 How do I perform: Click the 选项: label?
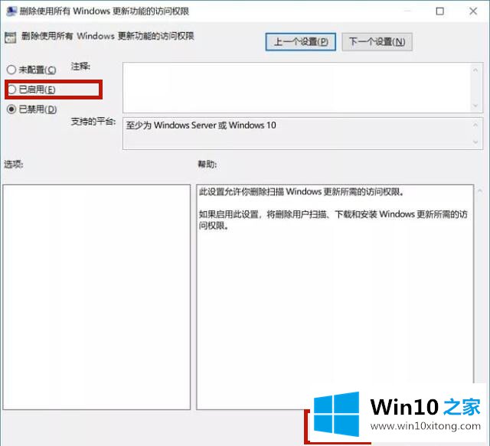[x=14, y=164]
